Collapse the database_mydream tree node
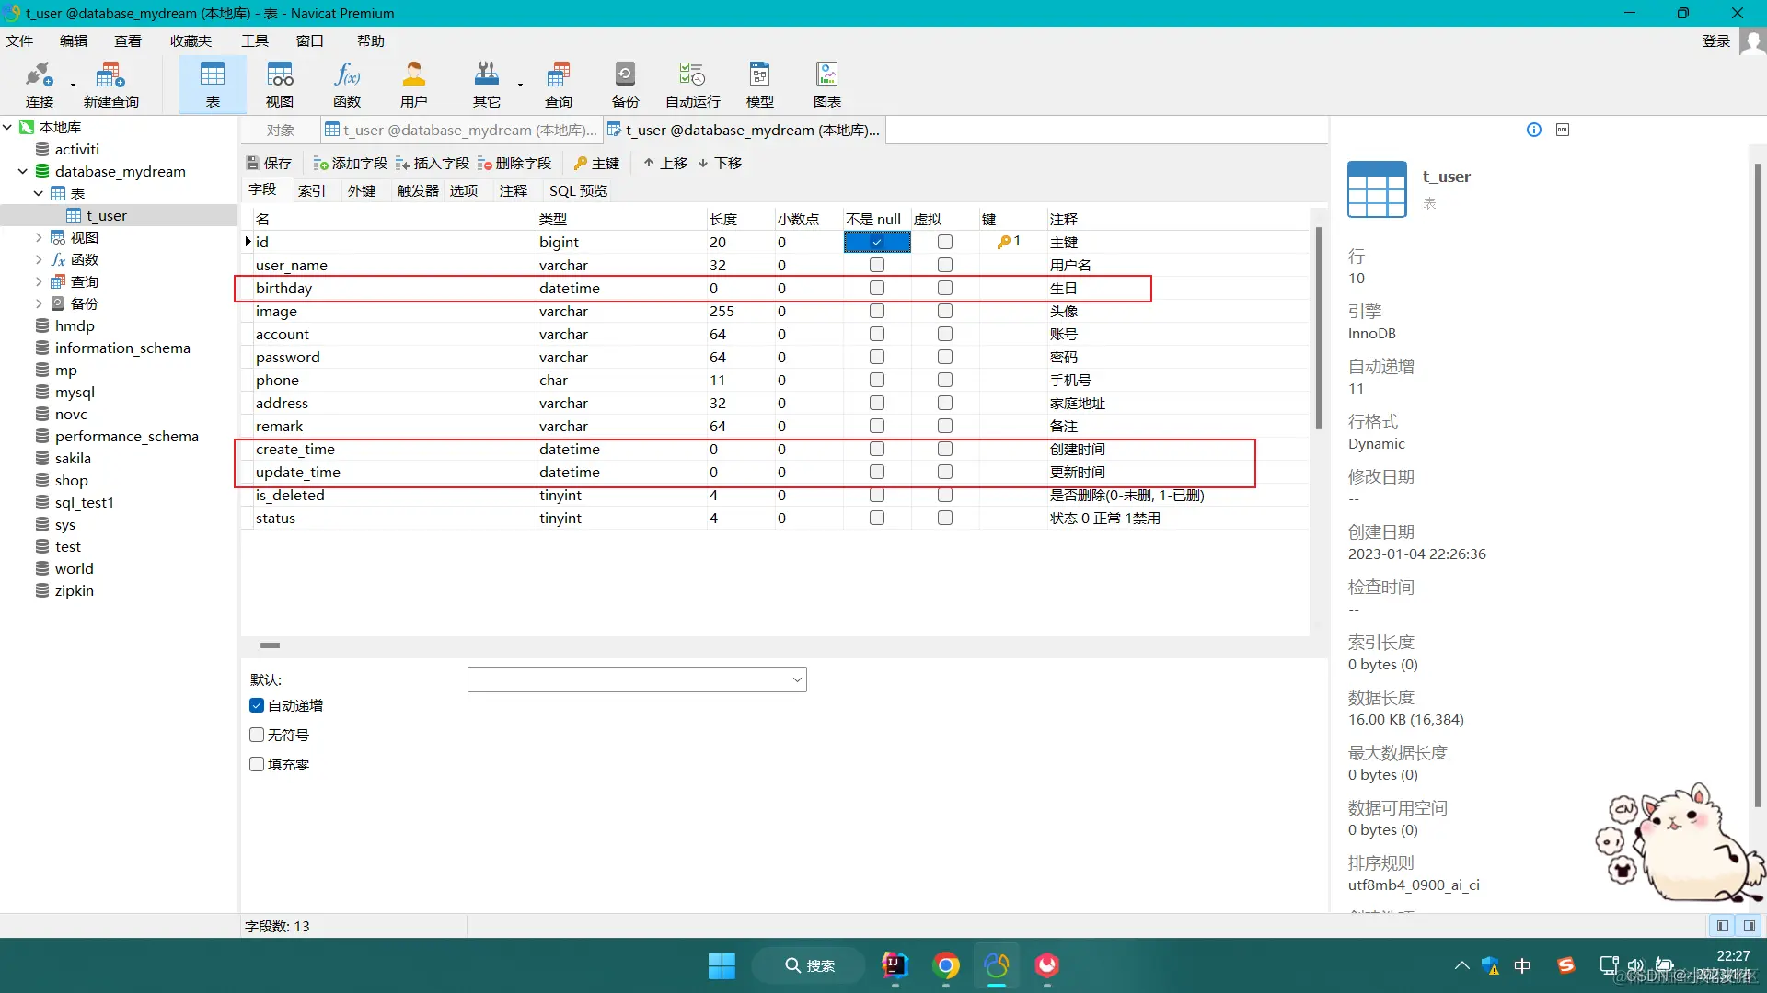1767x993 pixels. [23, 171]
